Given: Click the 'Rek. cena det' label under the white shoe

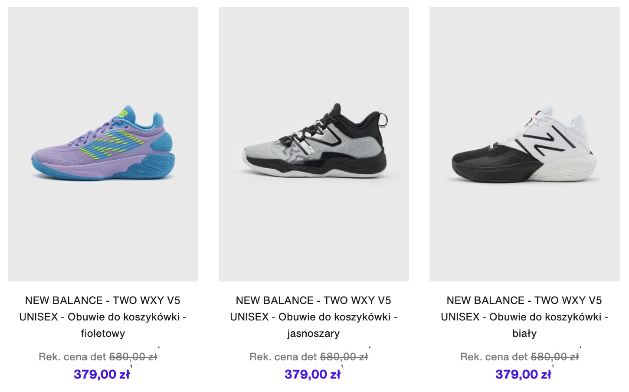Looking at the screenshot, I should point(494,357).
